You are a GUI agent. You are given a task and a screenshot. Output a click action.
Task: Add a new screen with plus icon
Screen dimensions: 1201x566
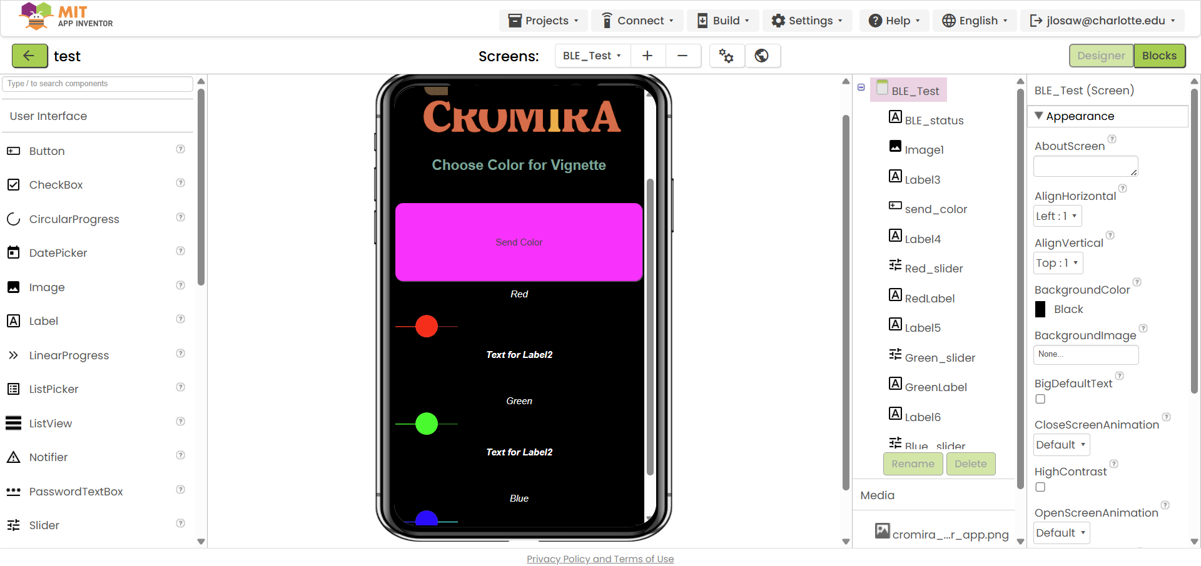point(647,56)
